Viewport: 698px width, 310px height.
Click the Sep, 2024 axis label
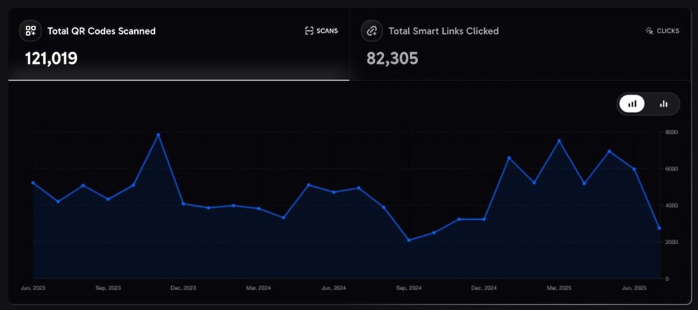408,288
